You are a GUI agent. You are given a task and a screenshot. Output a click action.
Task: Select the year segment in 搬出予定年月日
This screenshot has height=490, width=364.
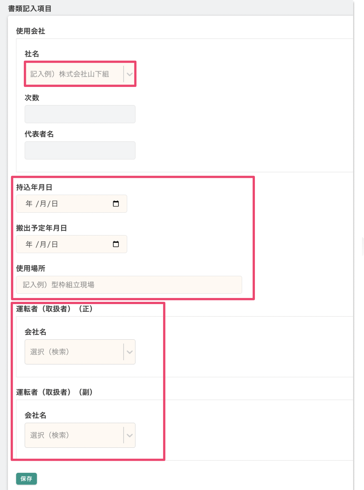tap(29, 244)
